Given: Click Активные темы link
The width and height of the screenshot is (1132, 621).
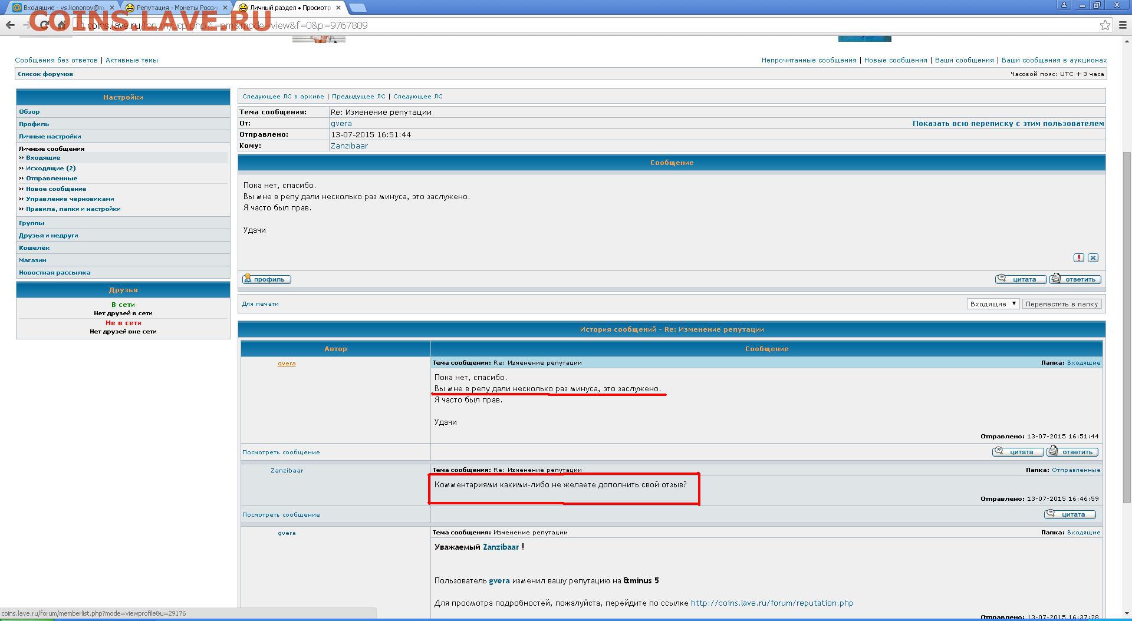Looking at the screenshot, I should (x=131, y=60).
